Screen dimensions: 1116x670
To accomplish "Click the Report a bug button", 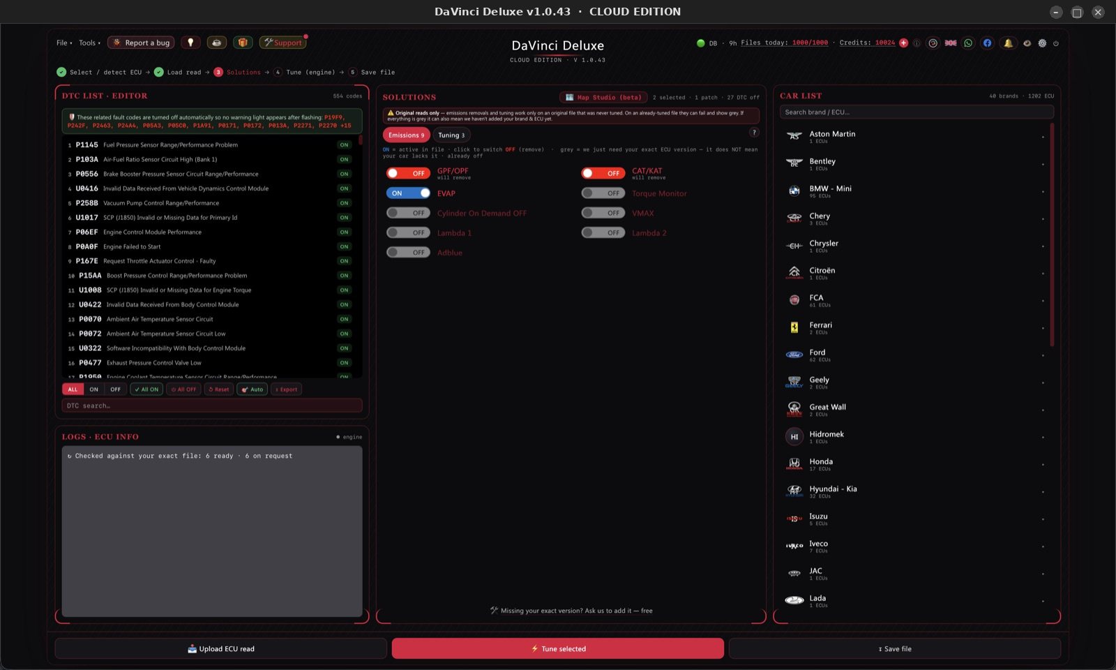I will 141,43.
